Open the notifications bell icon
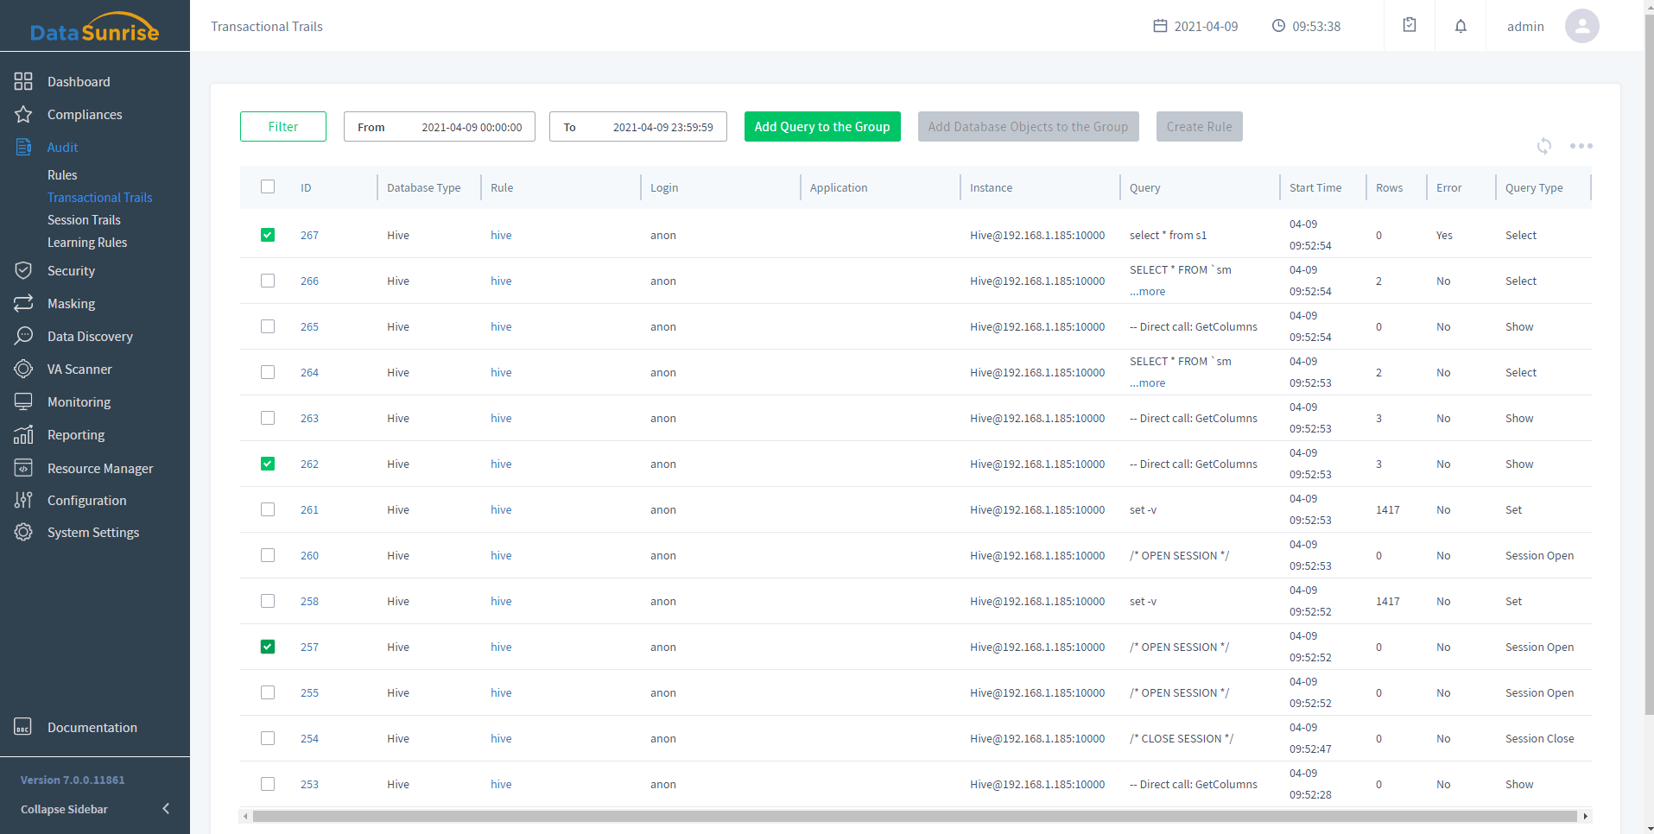Image resolution: width=1654 pixels, height=834 pixels. pyautogui.click(x=1460, y=26)
